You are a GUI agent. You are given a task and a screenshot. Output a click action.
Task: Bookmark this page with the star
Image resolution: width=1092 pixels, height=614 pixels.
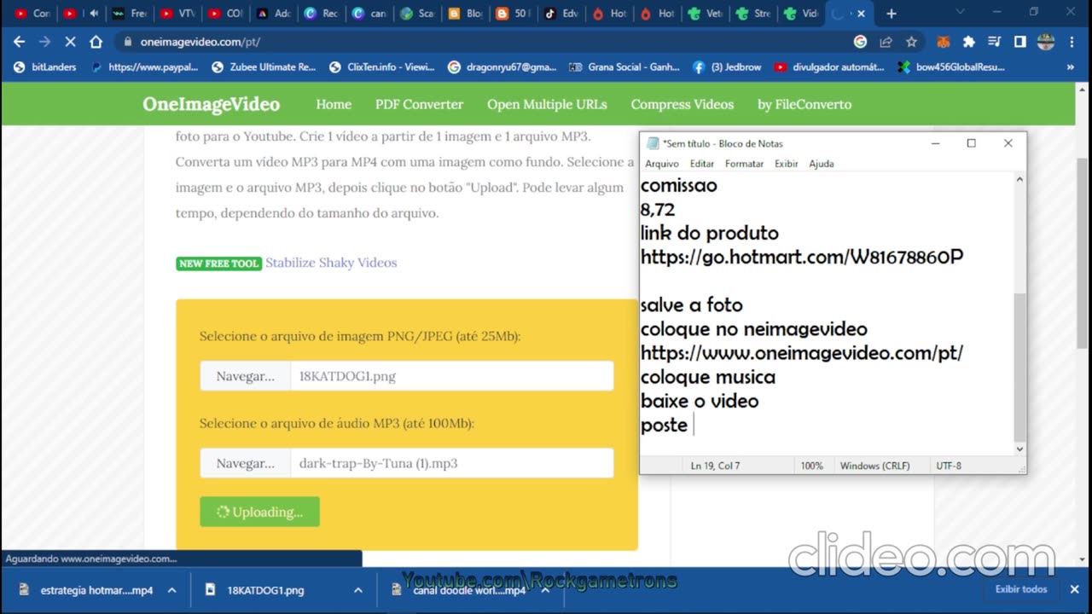point(911,42)
